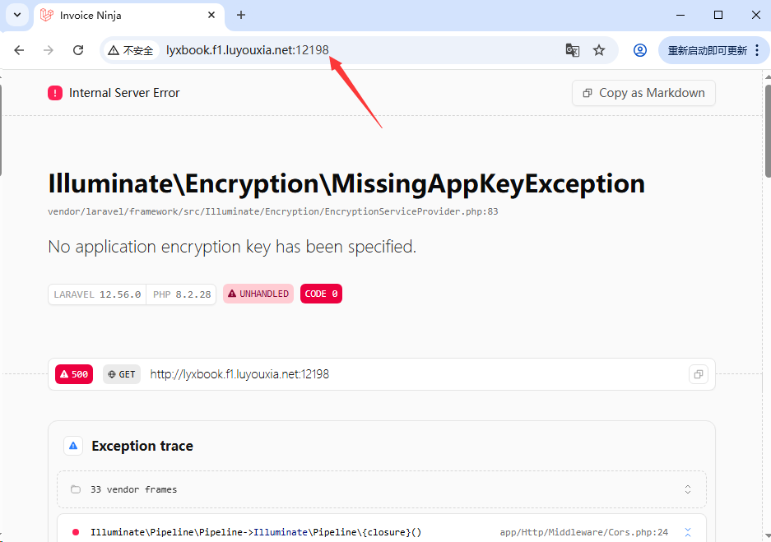Viewport: 771px width, 542px height.
Task: Click the UNHANDLED warning badge
Action: click(258, 294)
